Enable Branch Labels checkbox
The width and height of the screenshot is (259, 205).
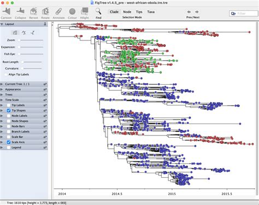click(9, 132)
